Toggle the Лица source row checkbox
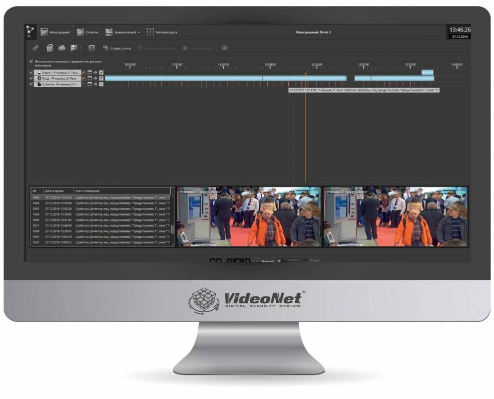Image resolution: width=494 pixels, height=399 pixels. click(x=31, y=78)
